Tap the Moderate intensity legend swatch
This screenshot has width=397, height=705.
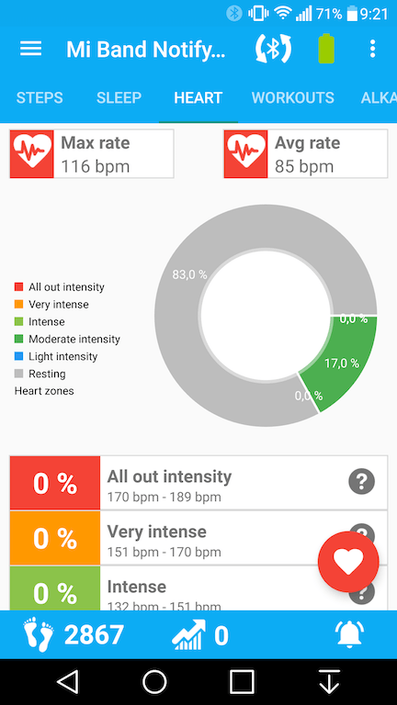(19, 339)
